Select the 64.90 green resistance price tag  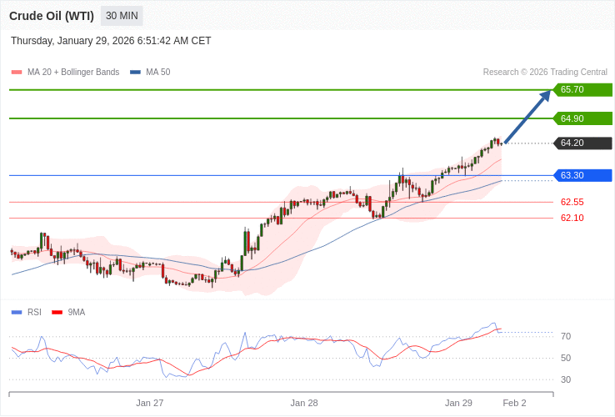point(582,118)
